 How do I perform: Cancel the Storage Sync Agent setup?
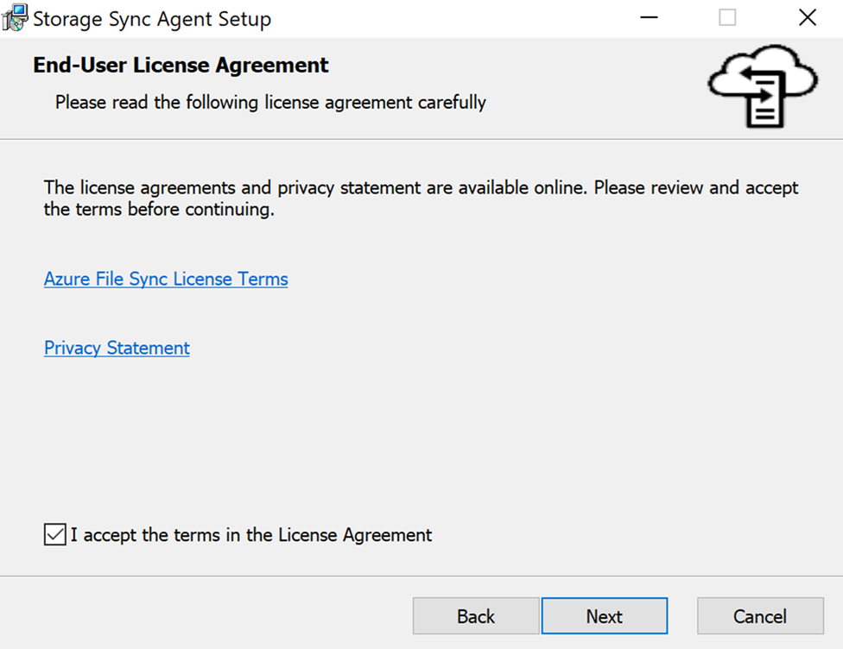(760, 616)
